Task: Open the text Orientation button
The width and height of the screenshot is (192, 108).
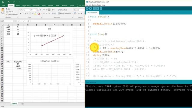Action: (53, 10)
